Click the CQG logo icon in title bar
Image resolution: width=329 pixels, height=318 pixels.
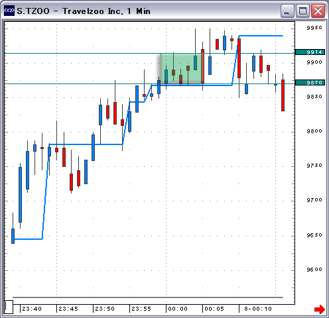9,11
